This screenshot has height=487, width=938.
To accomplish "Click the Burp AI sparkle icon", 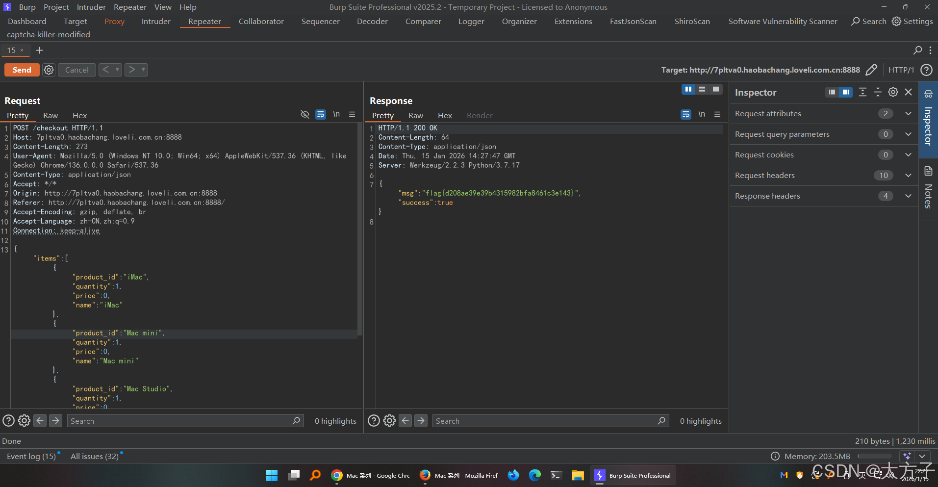I will (907, 456).
